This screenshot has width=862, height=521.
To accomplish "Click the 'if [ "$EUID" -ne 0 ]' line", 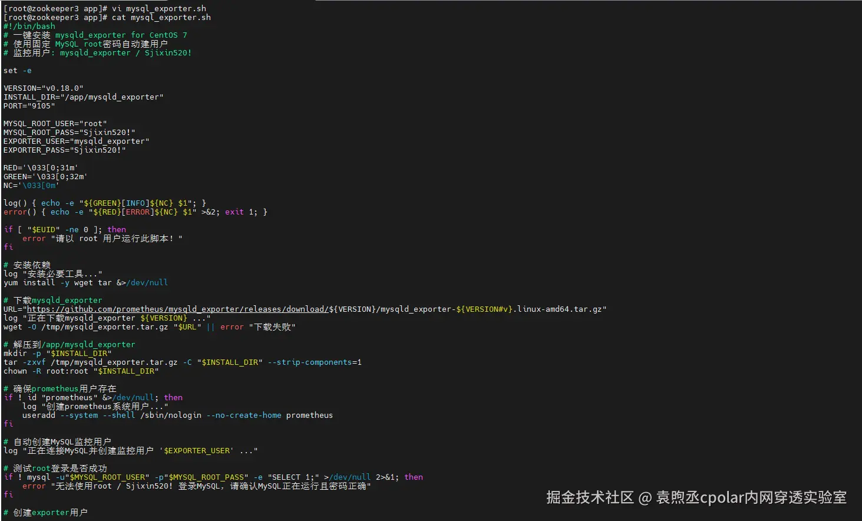I will tap(65, 230).
